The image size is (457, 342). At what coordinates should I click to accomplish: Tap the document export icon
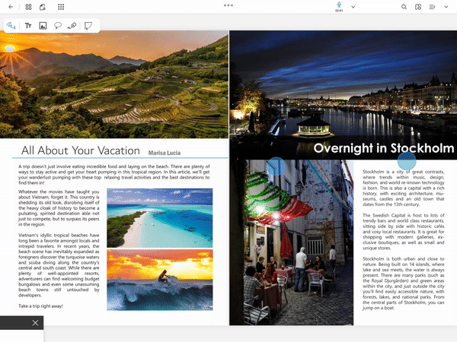click(x=43, y=7)
